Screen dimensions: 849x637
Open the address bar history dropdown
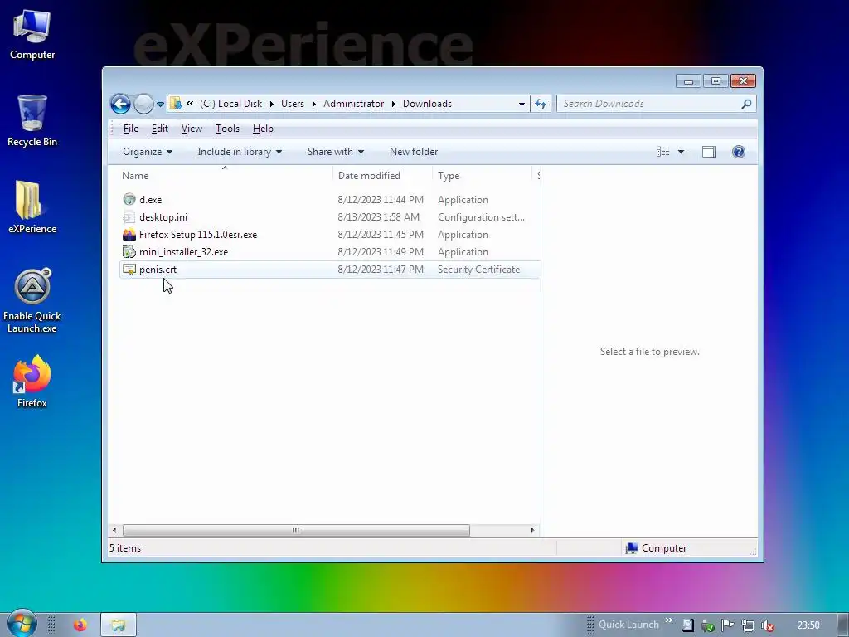pos(522,104)
